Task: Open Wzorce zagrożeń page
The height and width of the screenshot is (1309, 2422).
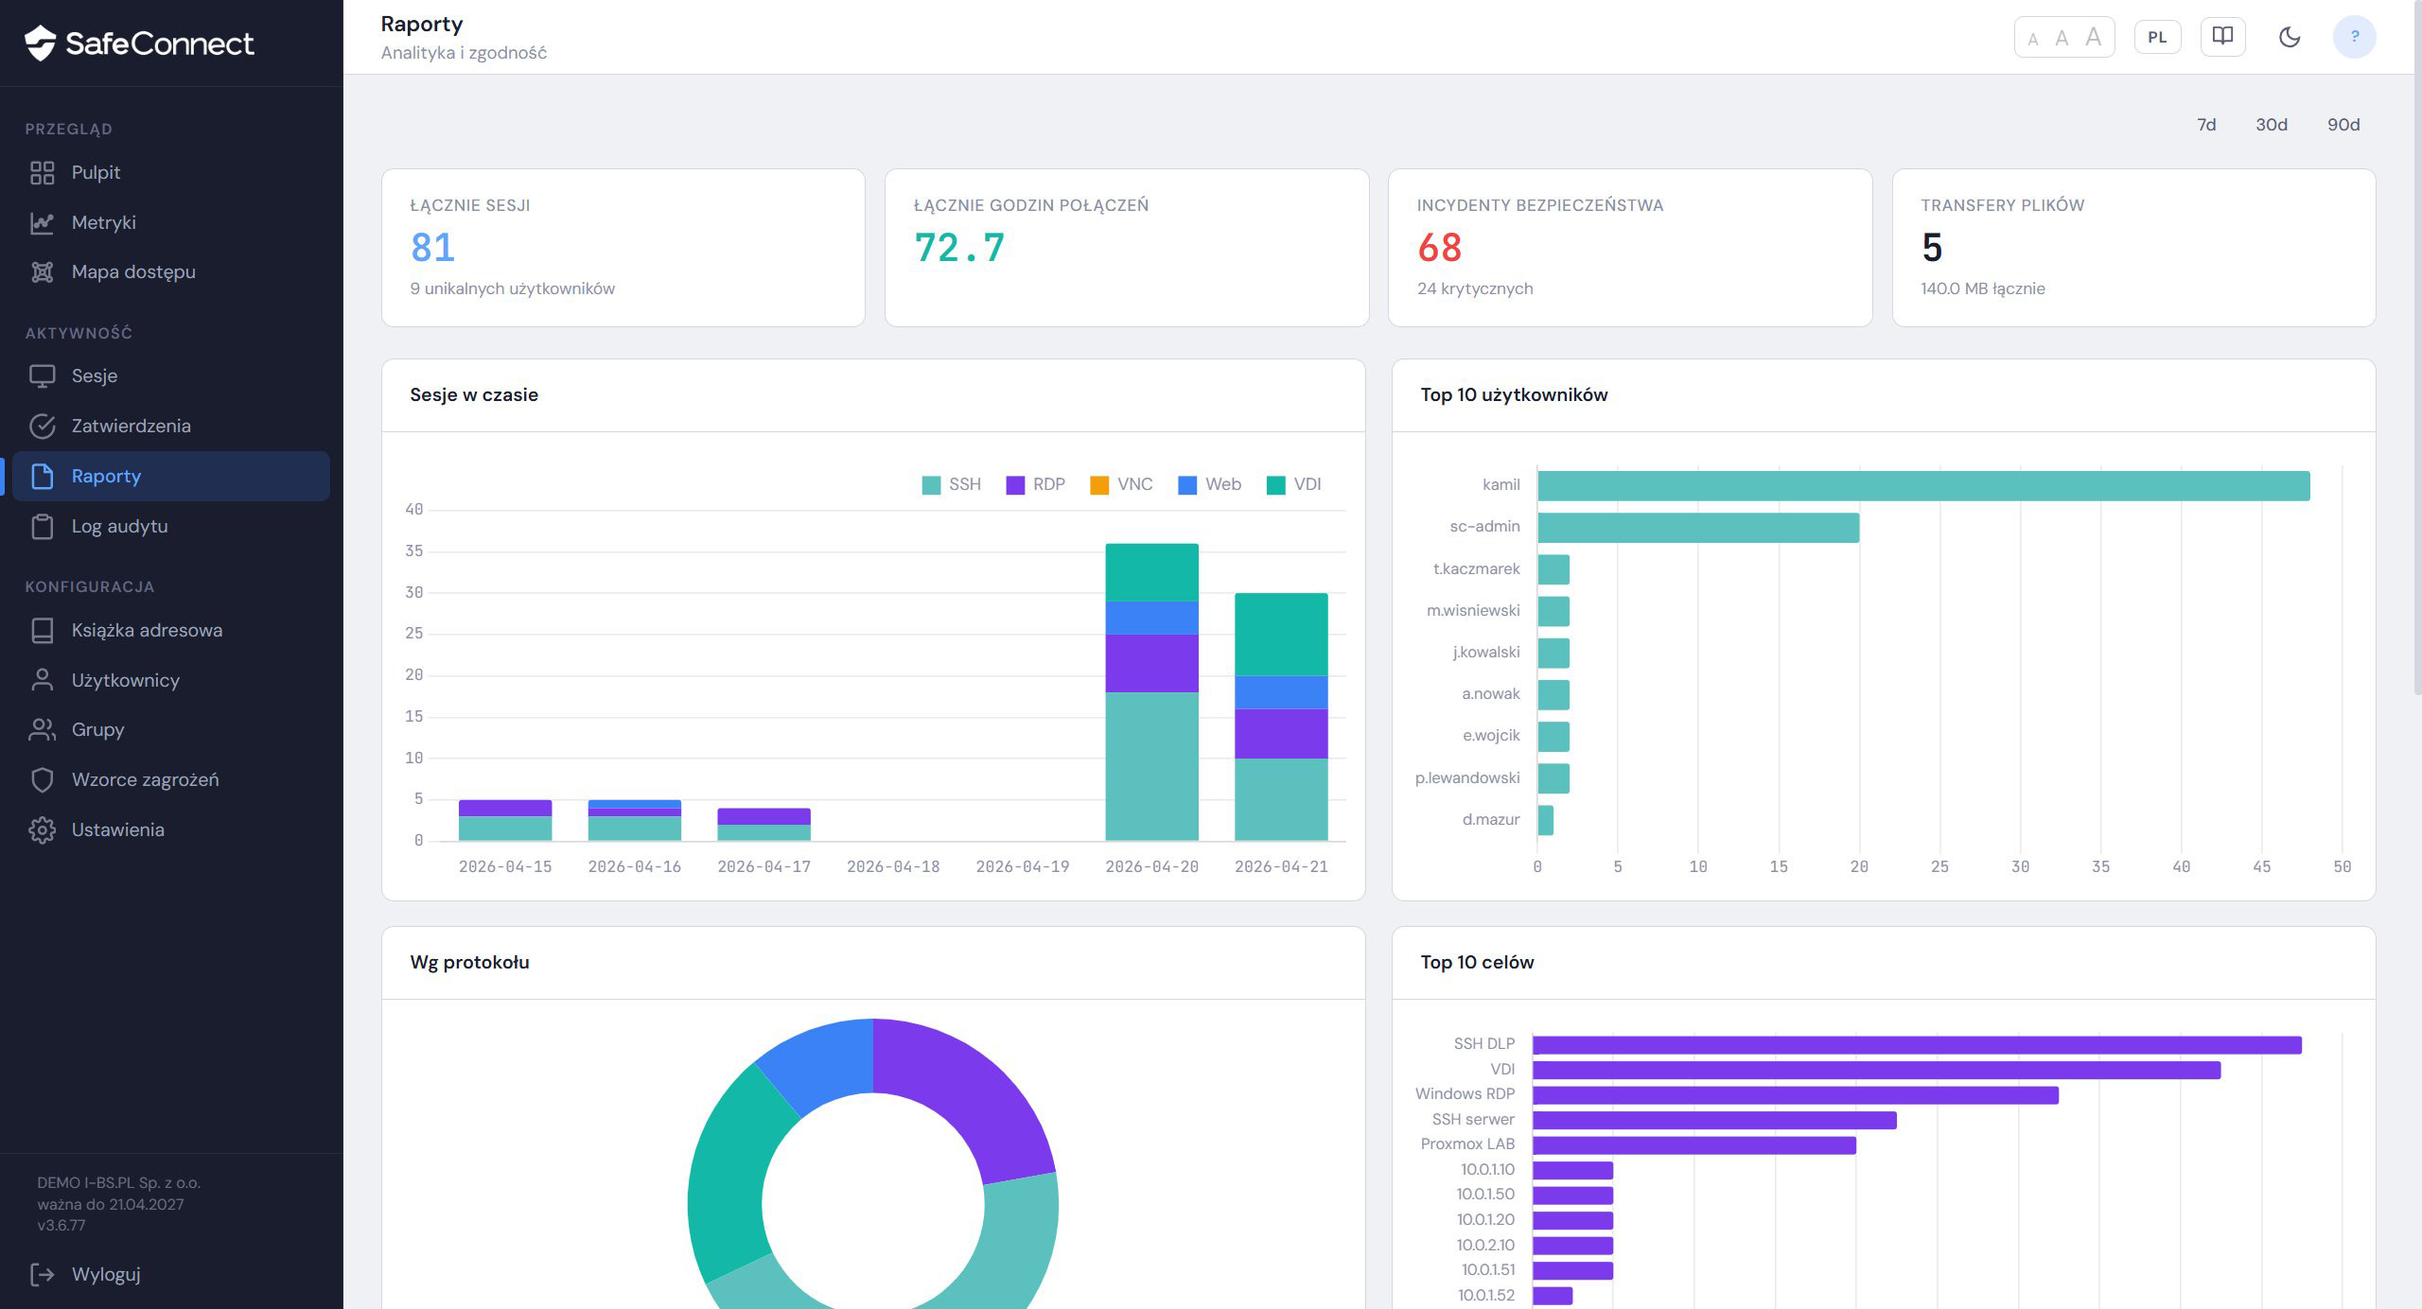Action: tap(170, 779)
